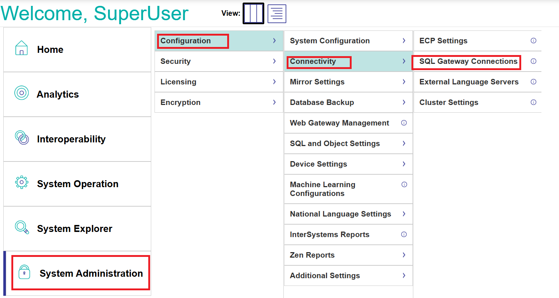The width and height of the screenshot is (559, 298).
Task: Expand the Database Backup chevron
Action: (404, 102)
